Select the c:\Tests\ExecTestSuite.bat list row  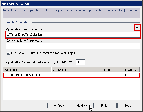71,75
